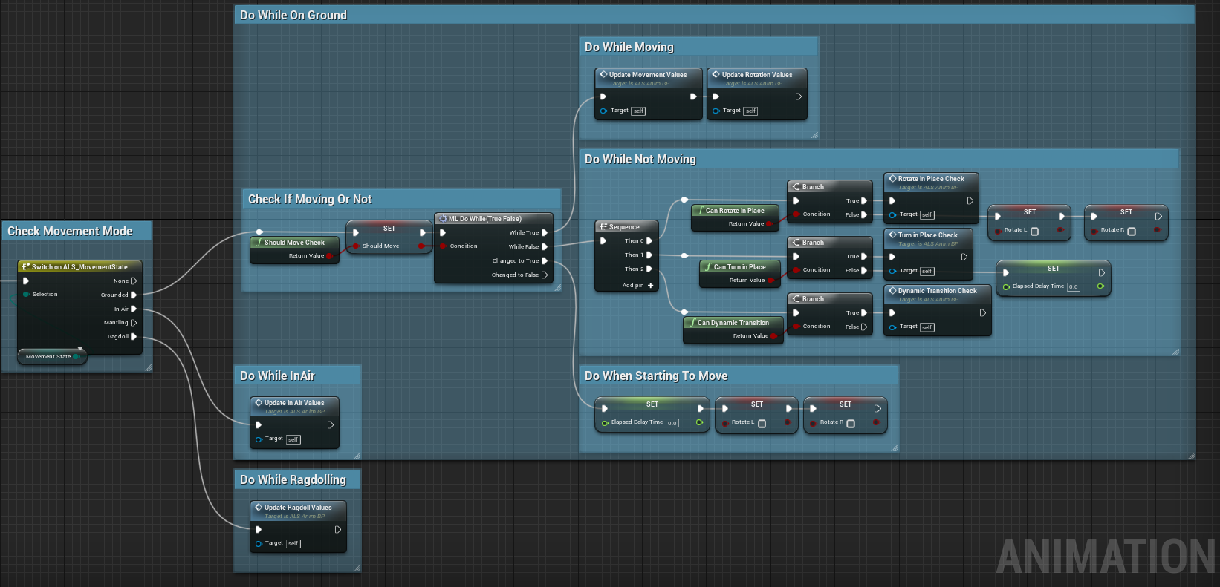
Task: Toggle Rotate L checkbox in Do While Not Moving
Action: (1034, 231)
